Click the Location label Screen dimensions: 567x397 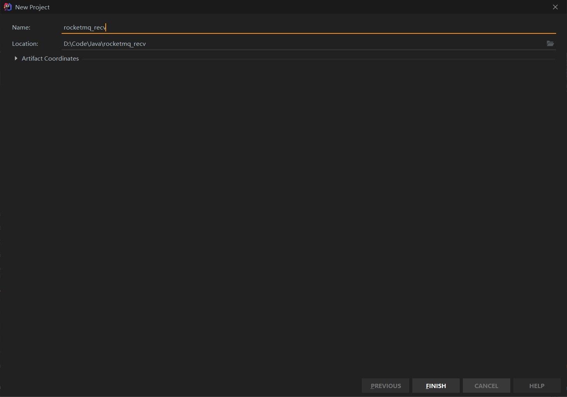pos(25,44)
